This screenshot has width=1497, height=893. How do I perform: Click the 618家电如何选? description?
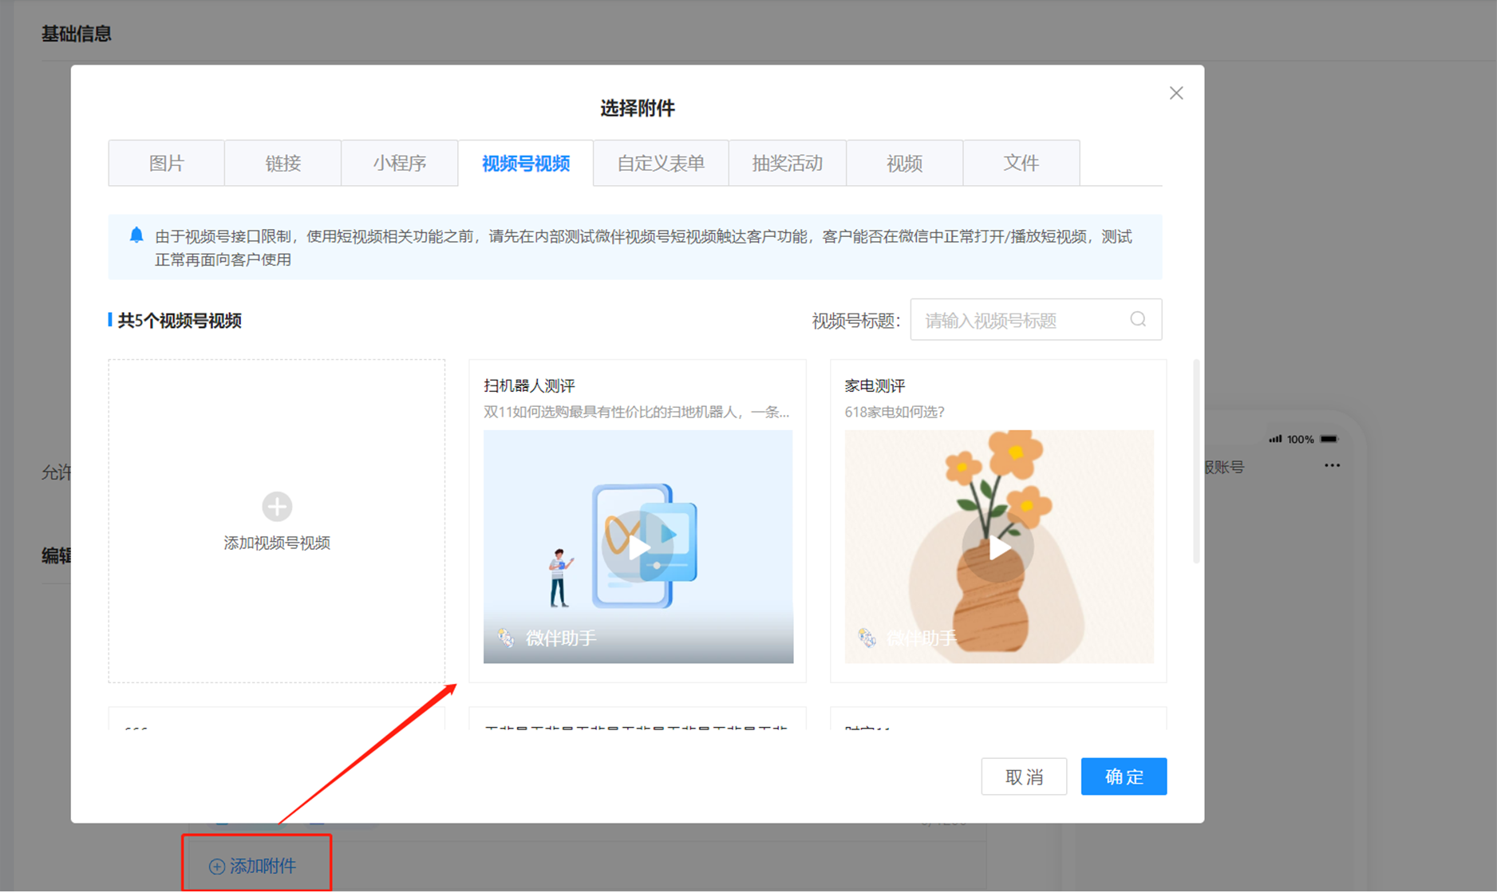[895, 412]
